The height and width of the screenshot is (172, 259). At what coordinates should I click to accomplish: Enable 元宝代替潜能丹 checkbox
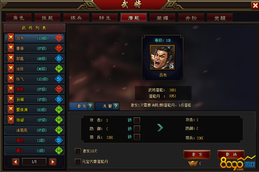coord(78,162)
